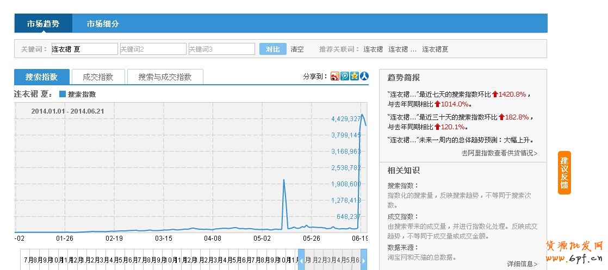Click left handle of timeline range slider
The image size is (608, 270).
(301, 260)
